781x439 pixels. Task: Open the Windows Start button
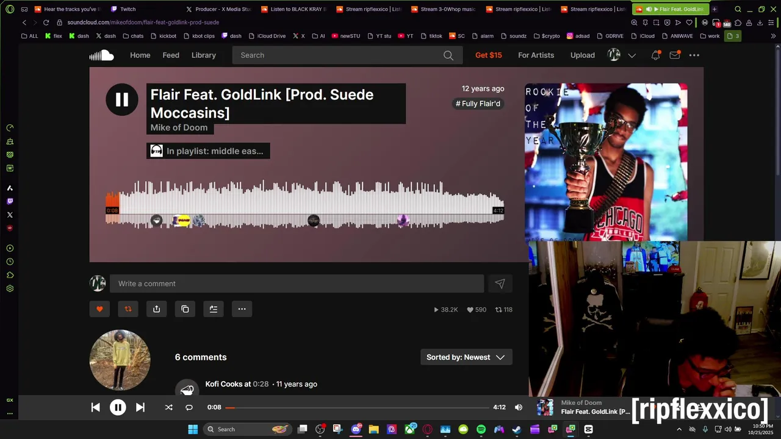[x=193, y=429]
